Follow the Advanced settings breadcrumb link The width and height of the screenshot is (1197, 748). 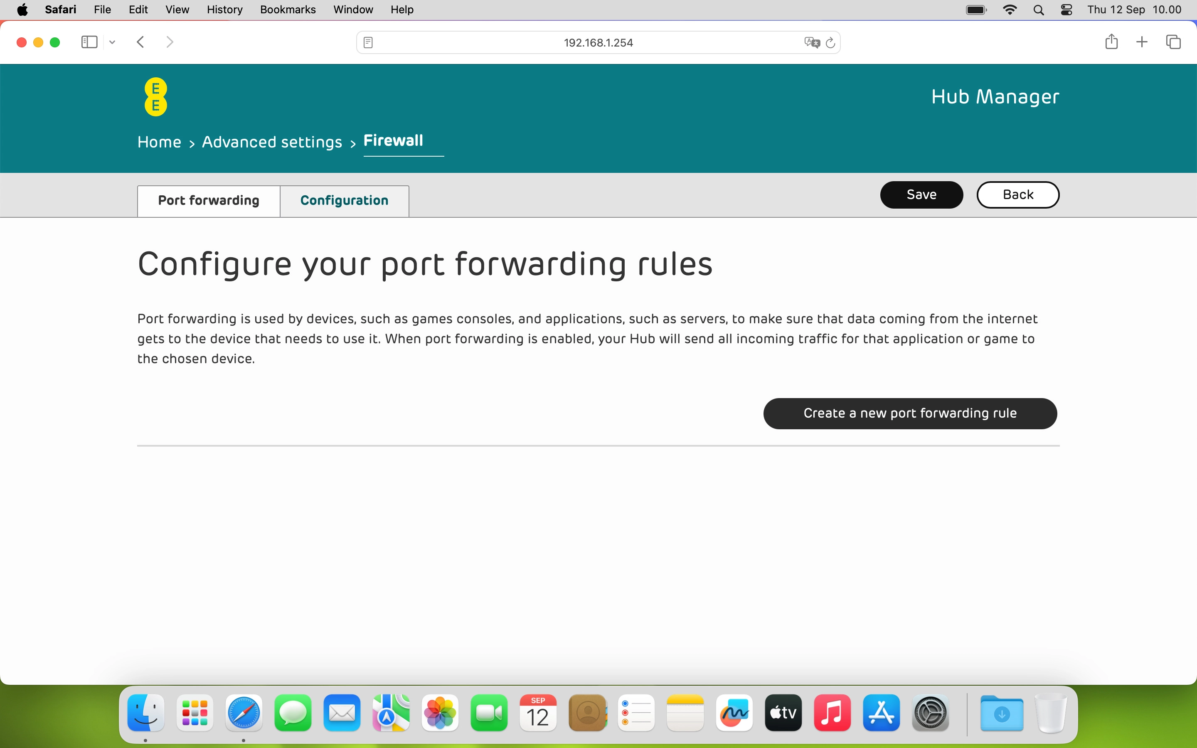[x=272, y=142]
